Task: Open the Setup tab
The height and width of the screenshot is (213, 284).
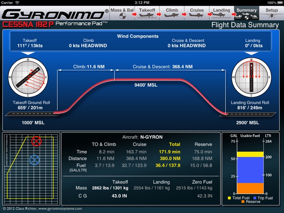Action: point(272,13)
